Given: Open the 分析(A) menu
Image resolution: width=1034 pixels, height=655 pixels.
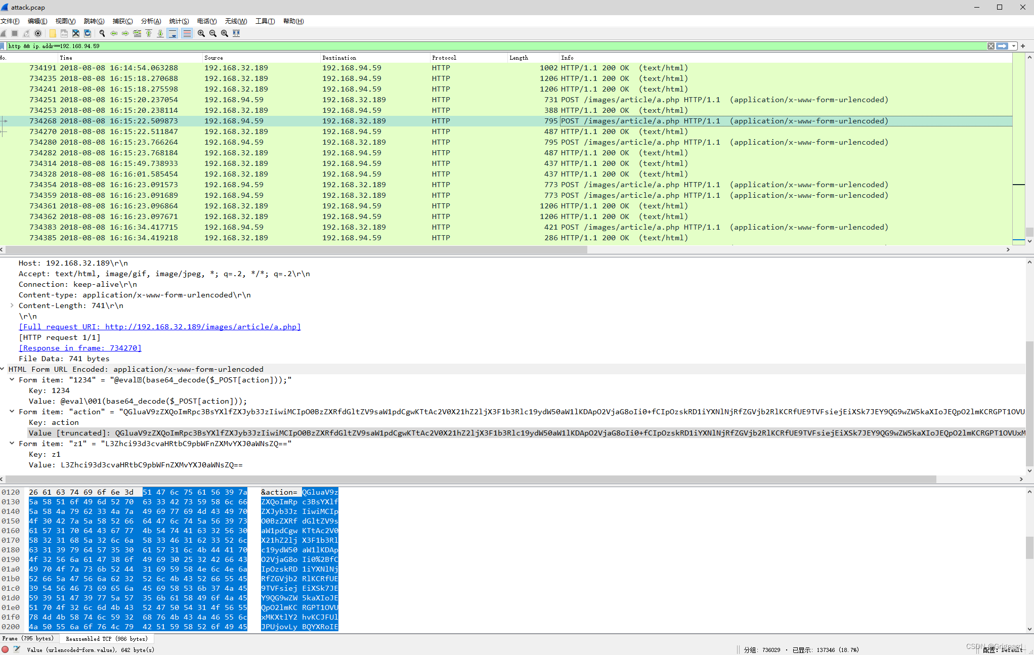Looking at the screenshot, I should 151,21.
